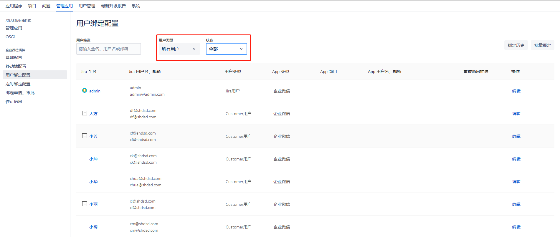Click the admin user avatar icon
This screenshot has width=560, height=237.
[x=85, y=91]
